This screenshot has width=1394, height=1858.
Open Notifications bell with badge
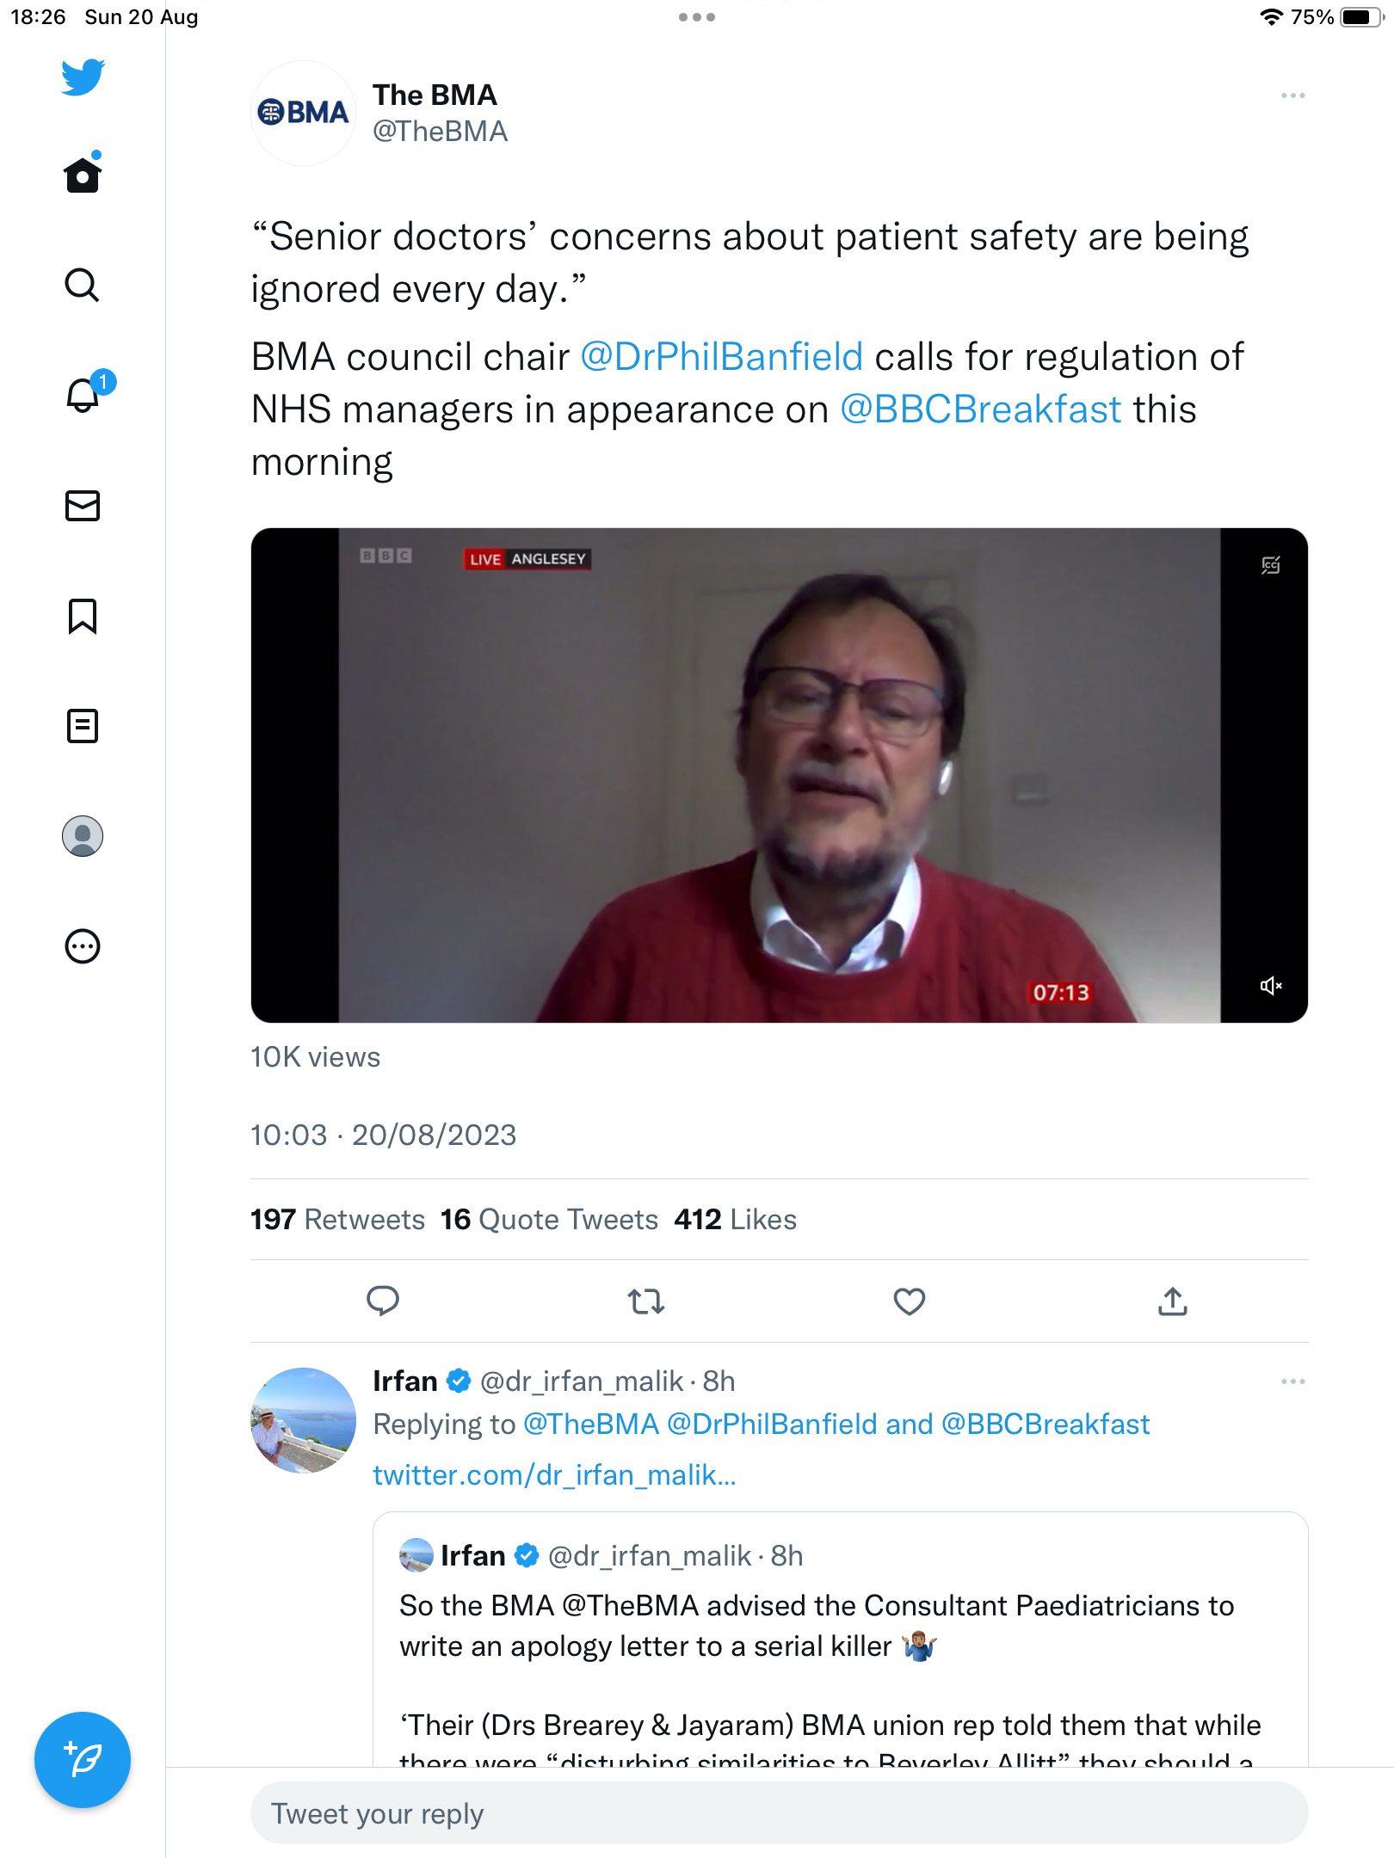pos(86,393)
